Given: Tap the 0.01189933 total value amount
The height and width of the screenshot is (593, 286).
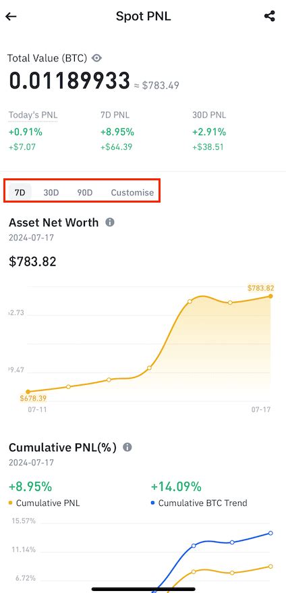Looking at the screenshot, I should (x=69, y=81).
